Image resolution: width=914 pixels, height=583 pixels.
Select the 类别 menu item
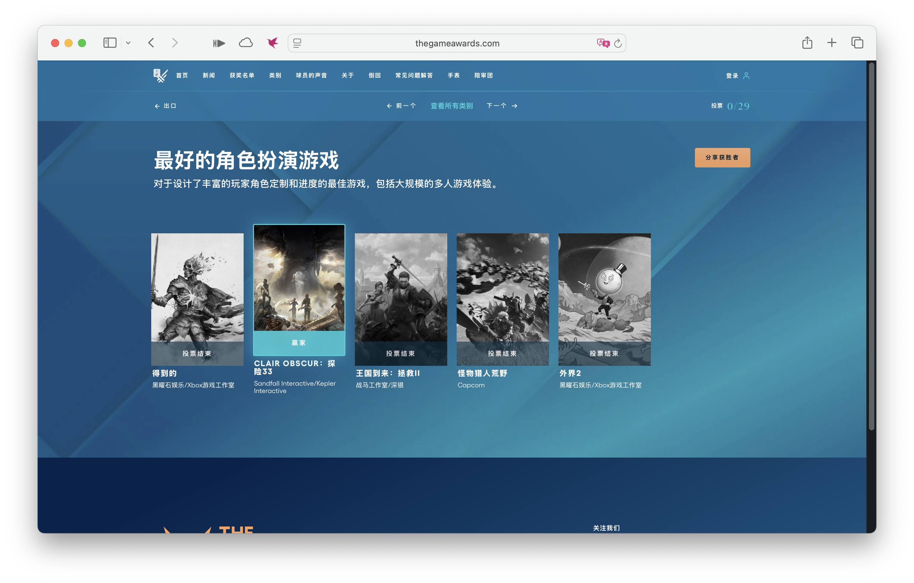point(275,75)
